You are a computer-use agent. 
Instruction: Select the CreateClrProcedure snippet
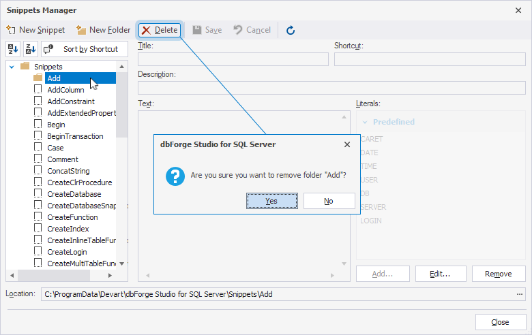(80, 182)
